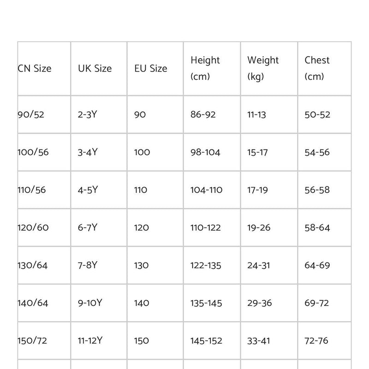
Task: Select the 2-3Y UK size cell
Action: tap(88, 114)
